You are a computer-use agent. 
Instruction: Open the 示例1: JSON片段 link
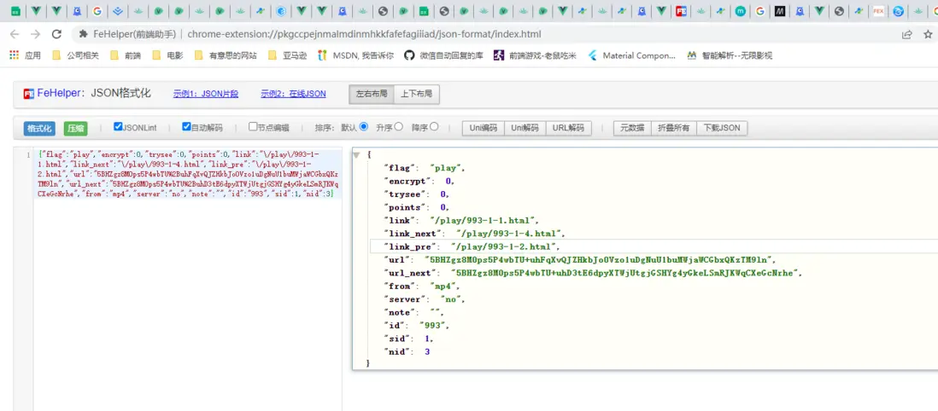pos(205,94)
